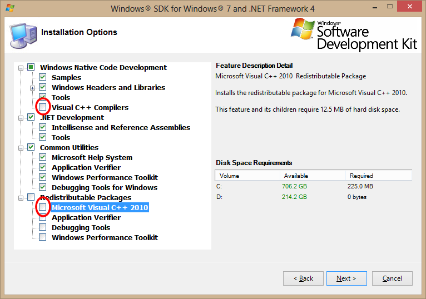Collapse the .NET Development tree node

pyautogui.click(x=21, y=117)
